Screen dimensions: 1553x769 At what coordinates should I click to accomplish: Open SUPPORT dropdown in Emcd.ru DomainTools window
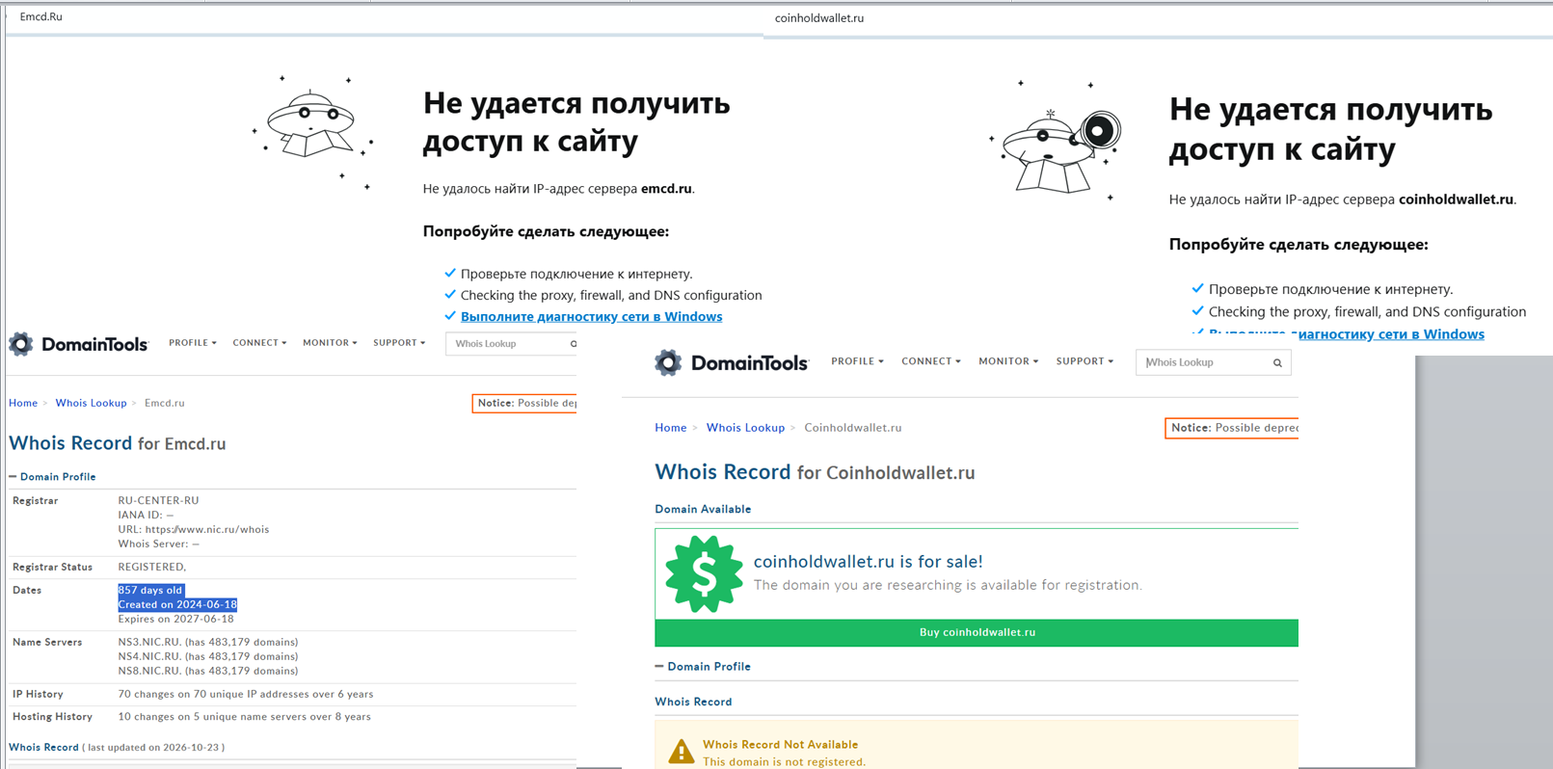click(399, 343)
